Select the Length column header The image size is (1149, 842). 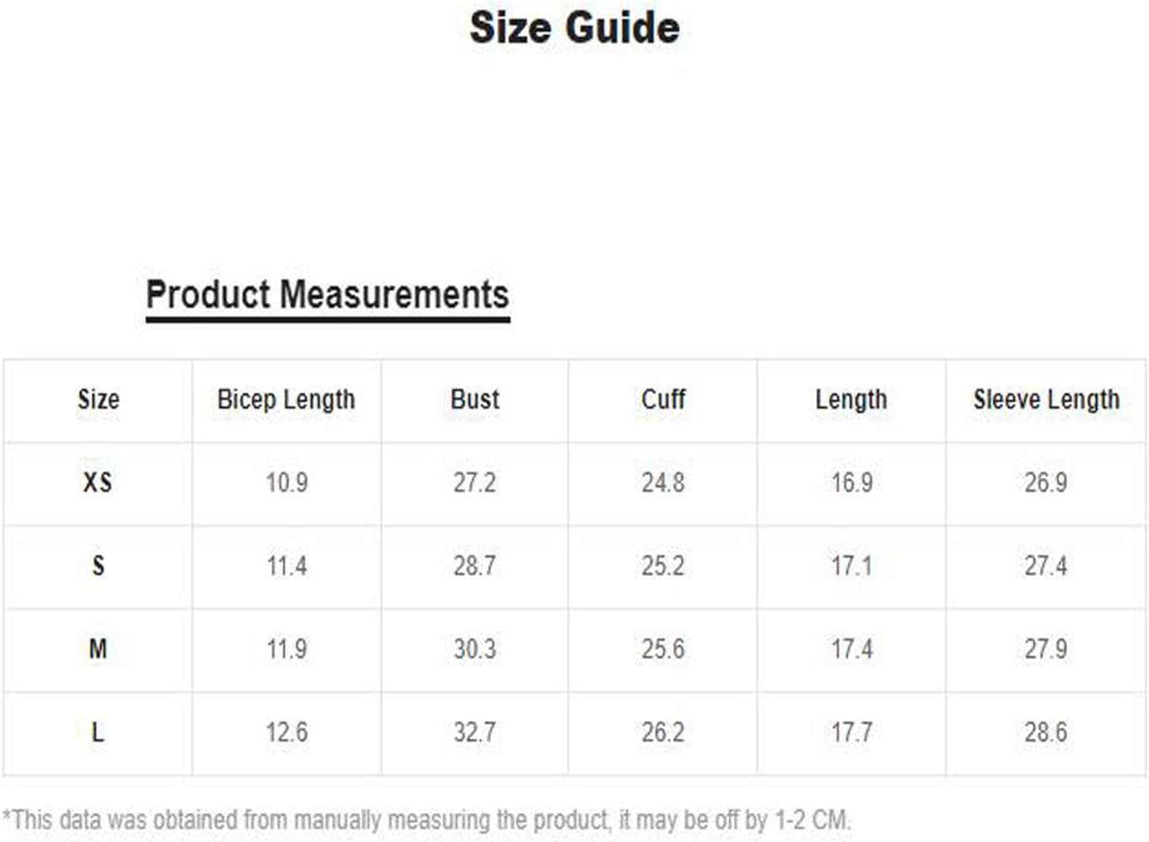point(851,399)
